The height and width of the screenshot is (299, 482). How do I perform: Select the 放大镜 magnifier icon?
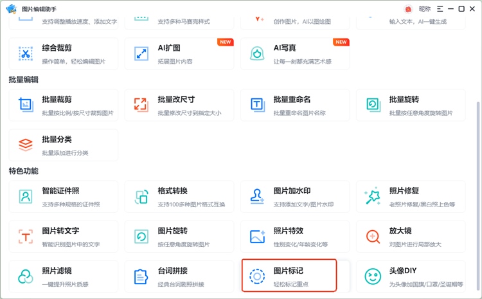pos(373,237)
